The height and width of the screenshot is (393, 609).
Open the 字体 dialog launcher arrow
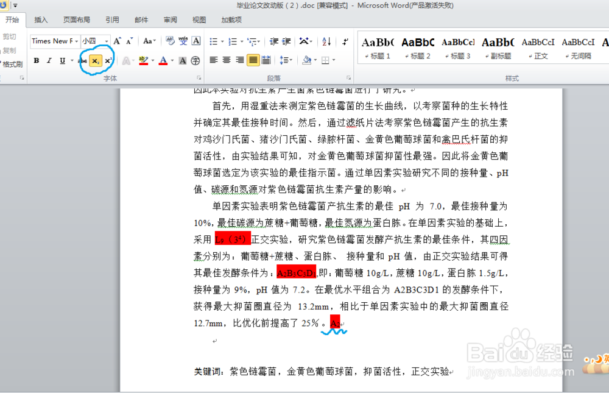tap(199, 77)
